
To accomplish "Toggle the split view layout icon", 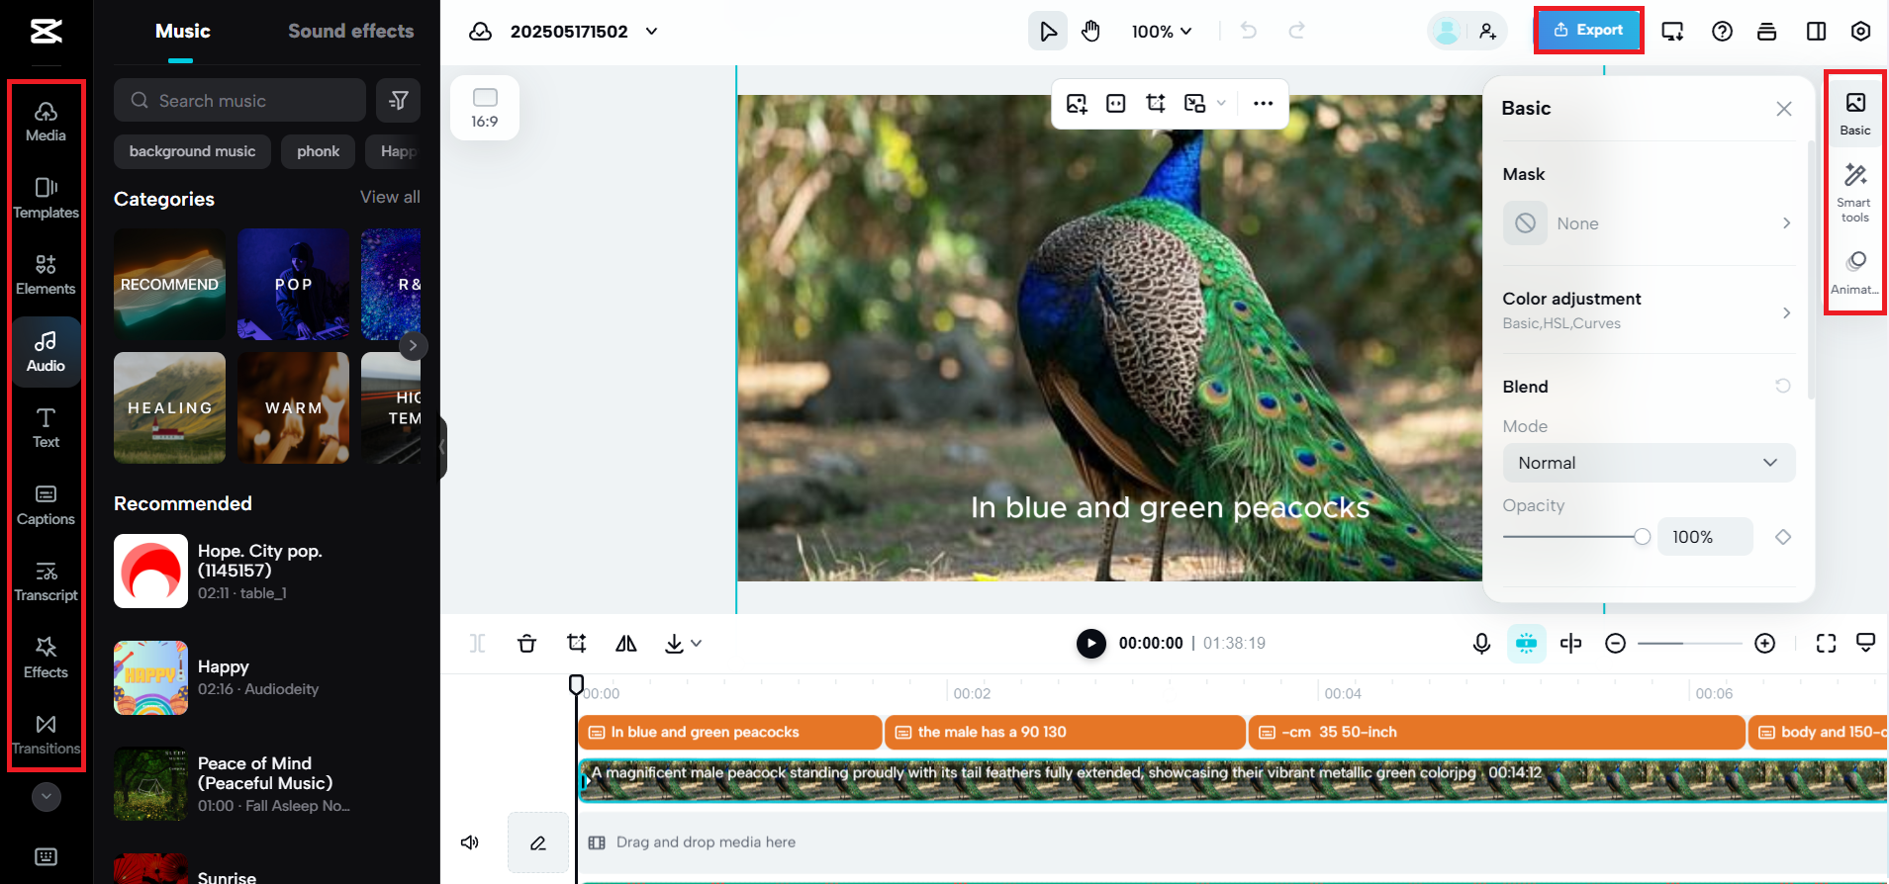I will 1816,32.
